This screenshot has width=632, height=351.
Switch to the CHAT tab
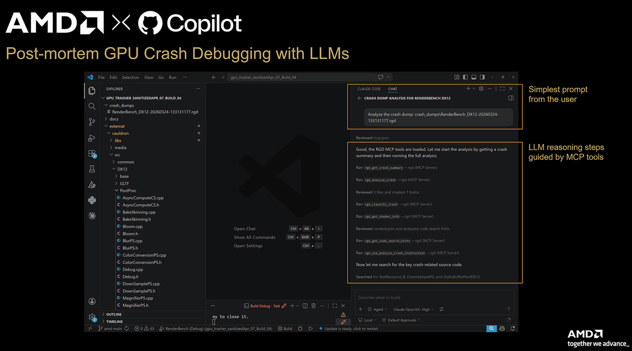[392, 89]
